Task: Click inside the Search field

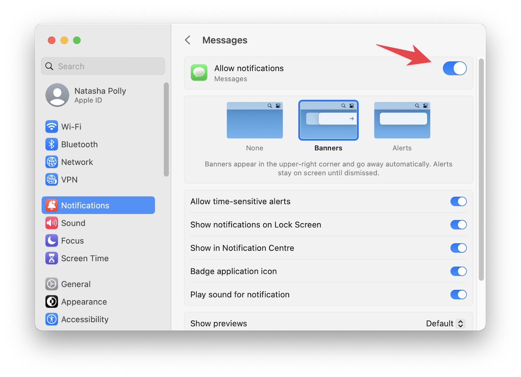Action: pos(103,66)
